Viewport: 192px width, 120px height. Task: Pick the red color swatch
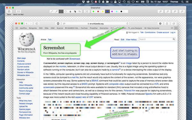tap(98, 12)
